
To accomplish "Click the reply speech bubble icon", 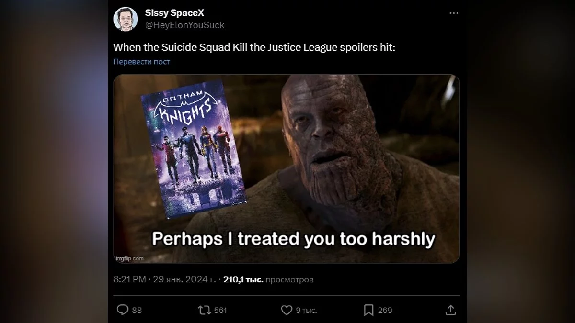I will [123, 310].
